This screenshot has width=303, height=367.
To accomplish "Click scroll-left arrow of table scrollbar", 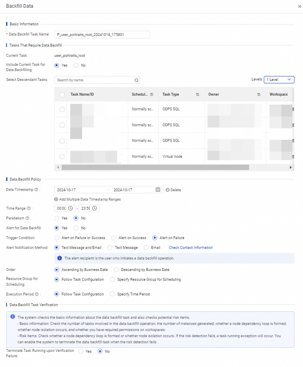I will tap(58, 167).
